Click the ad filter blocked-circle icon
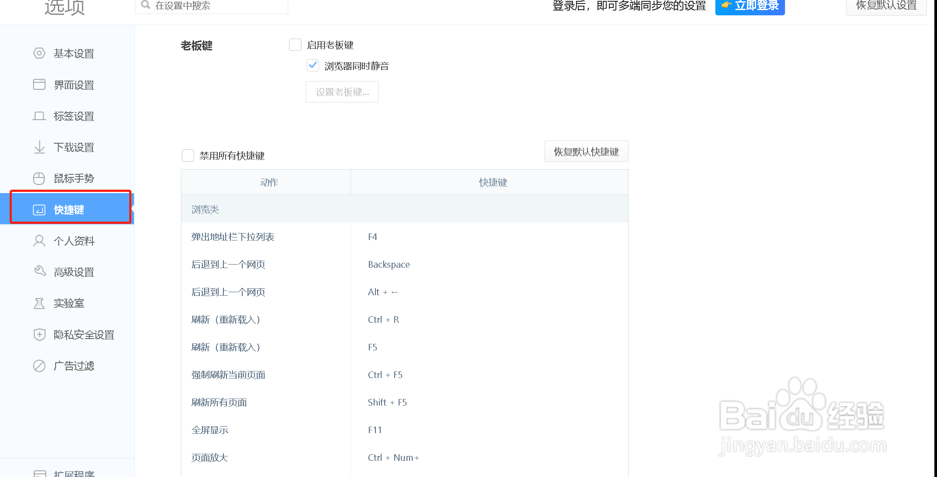Screen dimensions: 937x477 (x=39, y=366)
